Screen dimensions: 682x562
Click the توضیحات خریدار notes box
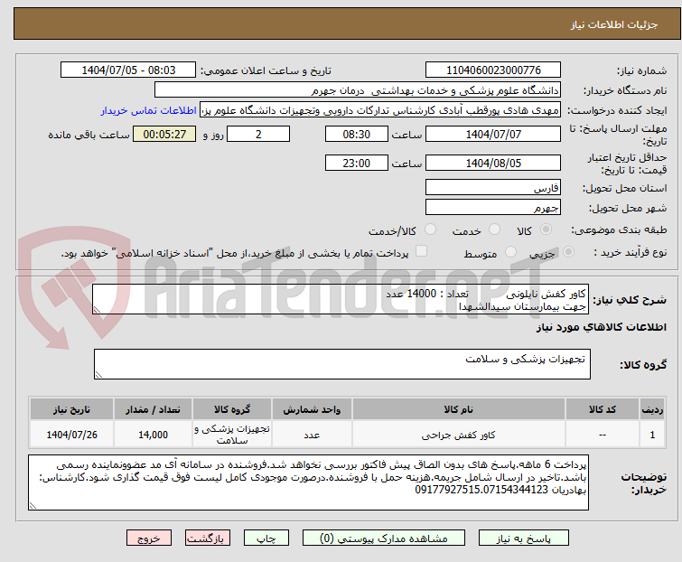(x=308, y=482)
